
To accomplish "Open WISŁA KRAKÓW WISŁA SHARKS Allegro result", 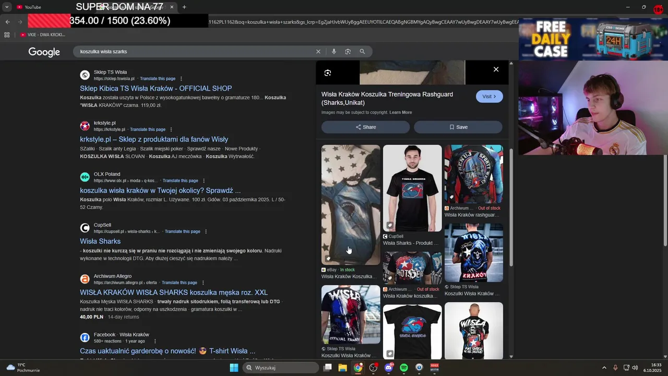I will tap(174, 292).
